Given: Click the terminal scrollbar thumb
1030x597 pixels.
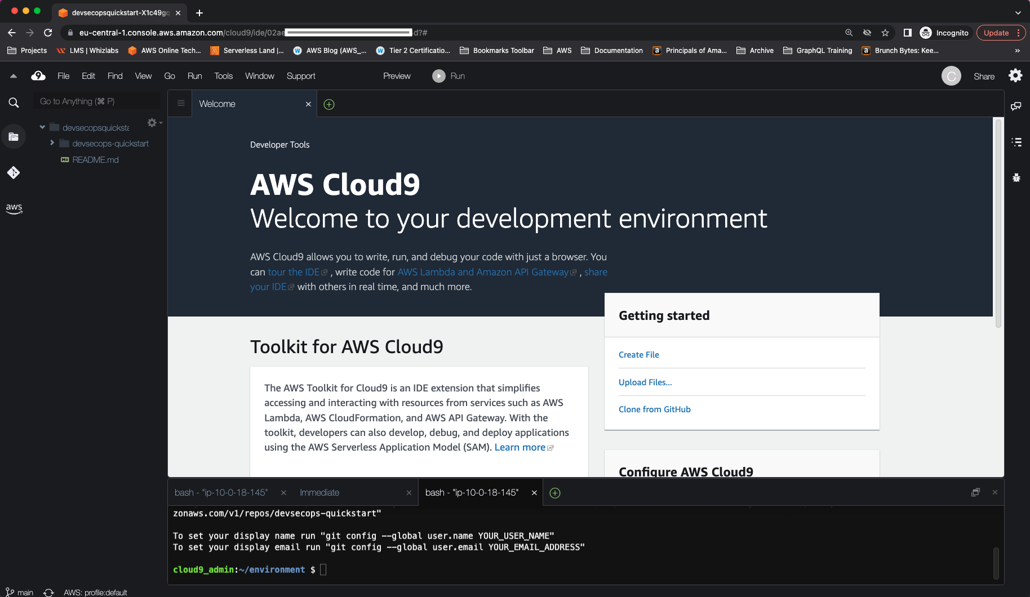Looking at the screenshot, I should coord(996,563).
